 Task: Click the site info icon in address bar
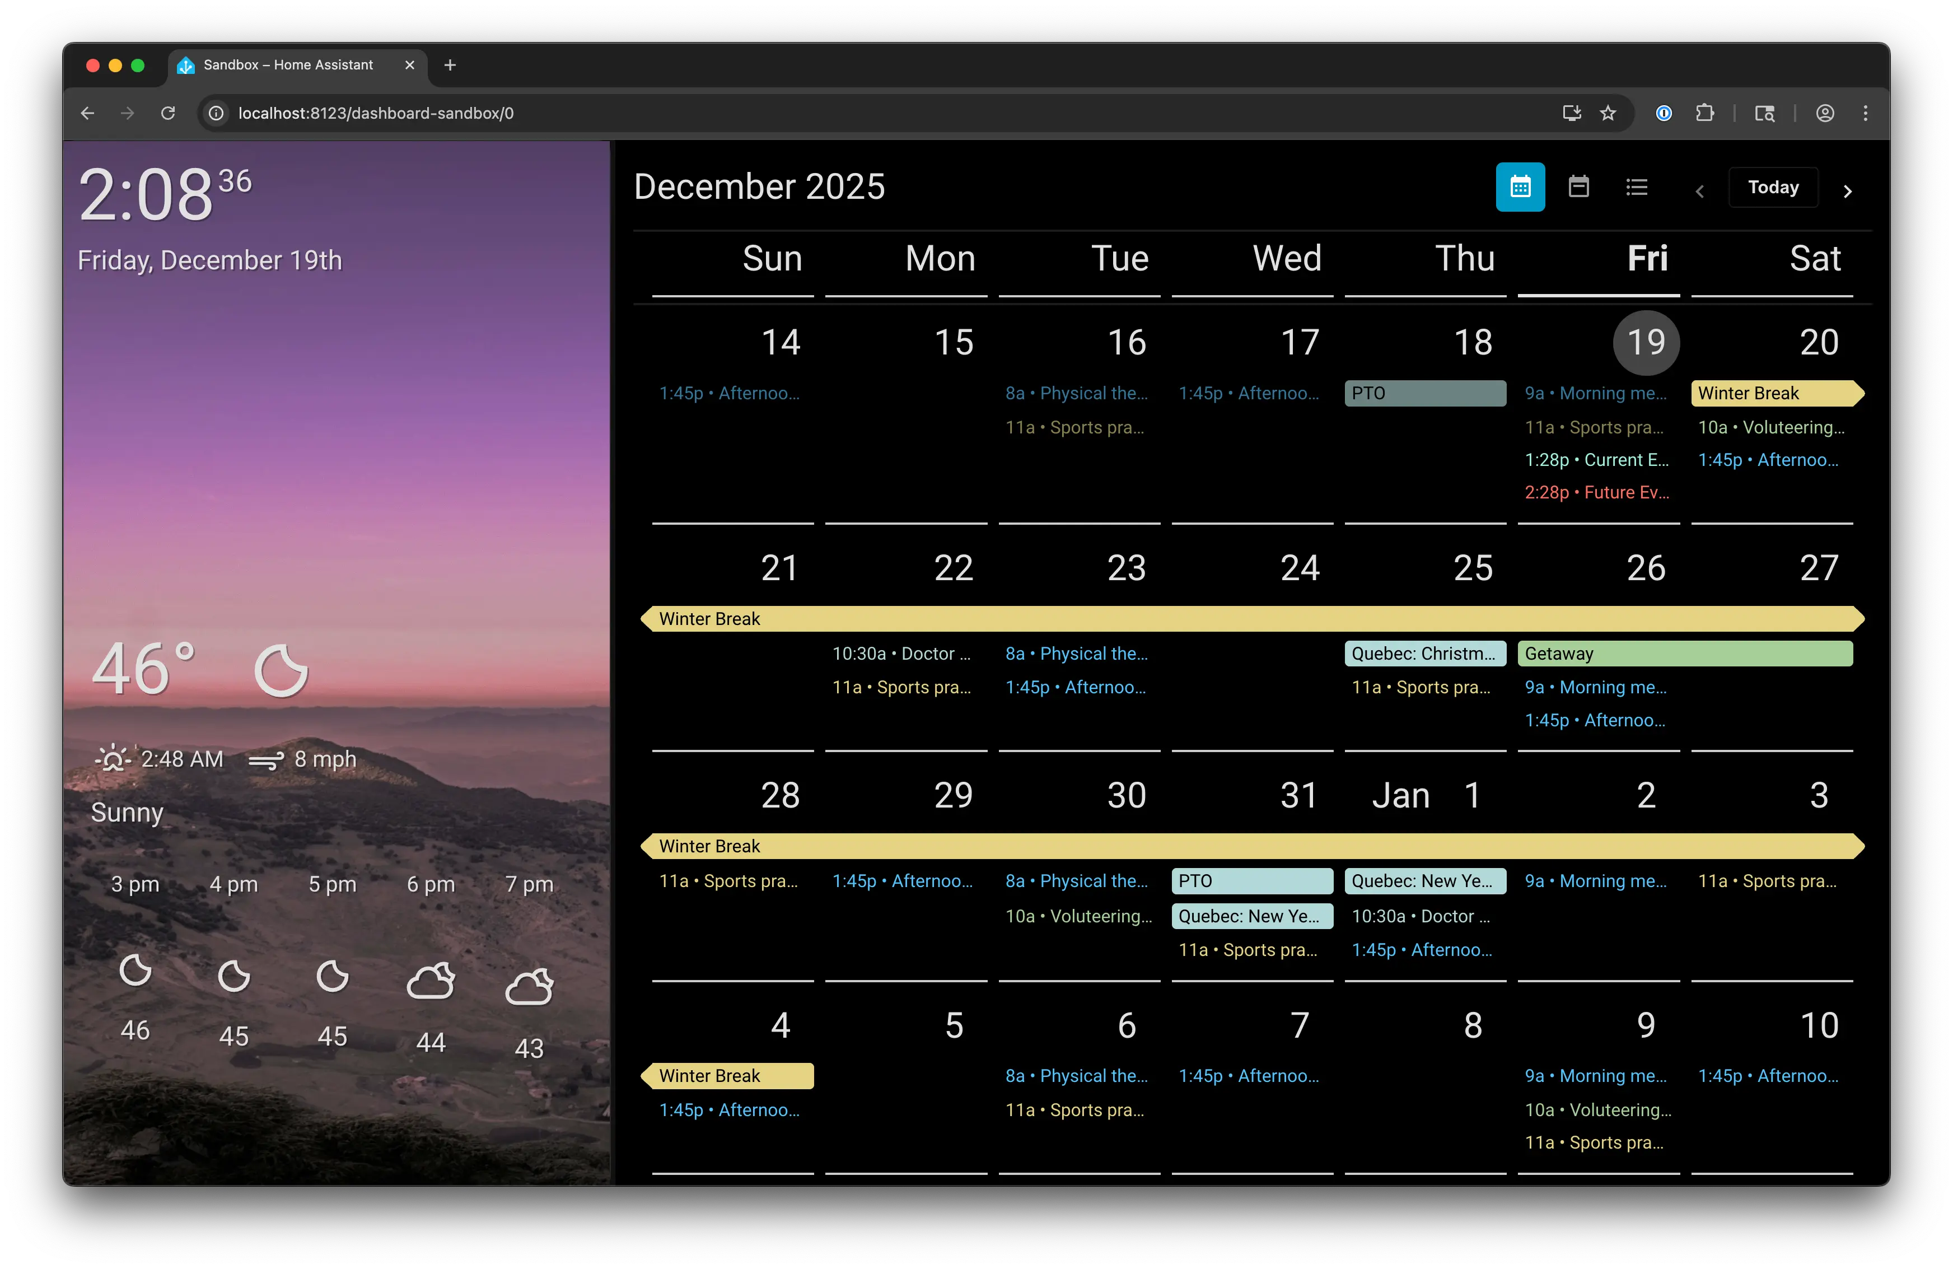216,113
